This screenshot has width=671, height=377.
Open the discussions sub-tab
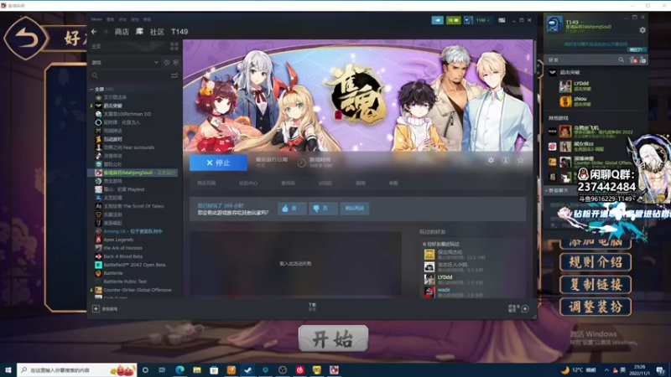coord(325,183)
